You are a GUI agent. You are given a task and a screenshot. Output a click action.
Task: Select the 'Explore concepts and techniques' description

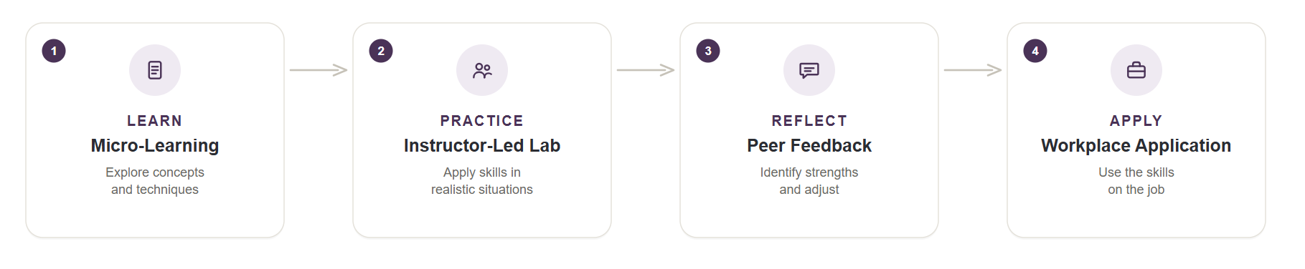pos(155,181)
